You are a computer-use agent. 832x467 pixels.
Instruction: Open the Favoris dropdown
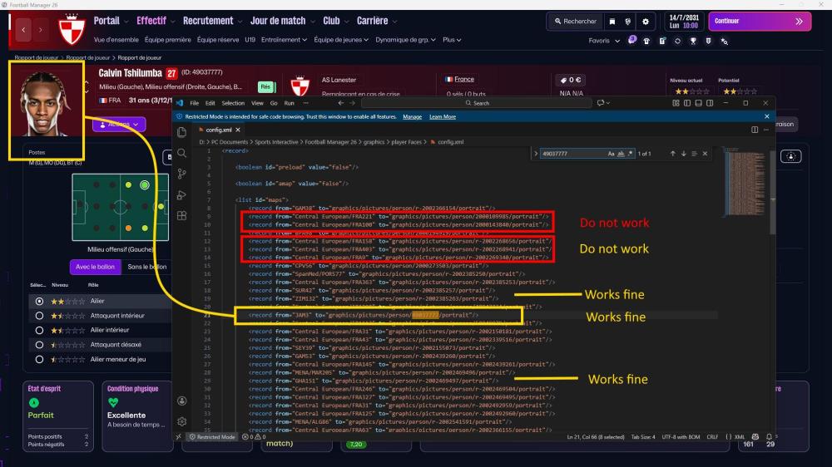604,41
